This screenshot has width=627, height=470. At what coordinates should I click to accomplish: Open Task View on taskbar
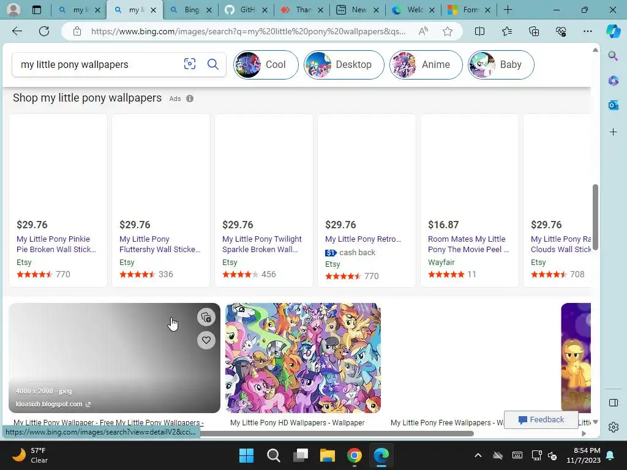[x=300, y=455]
